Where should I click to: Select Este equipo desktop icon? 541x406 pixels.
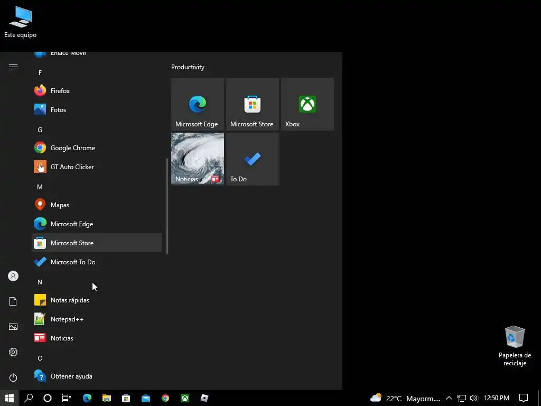[21, 22]
